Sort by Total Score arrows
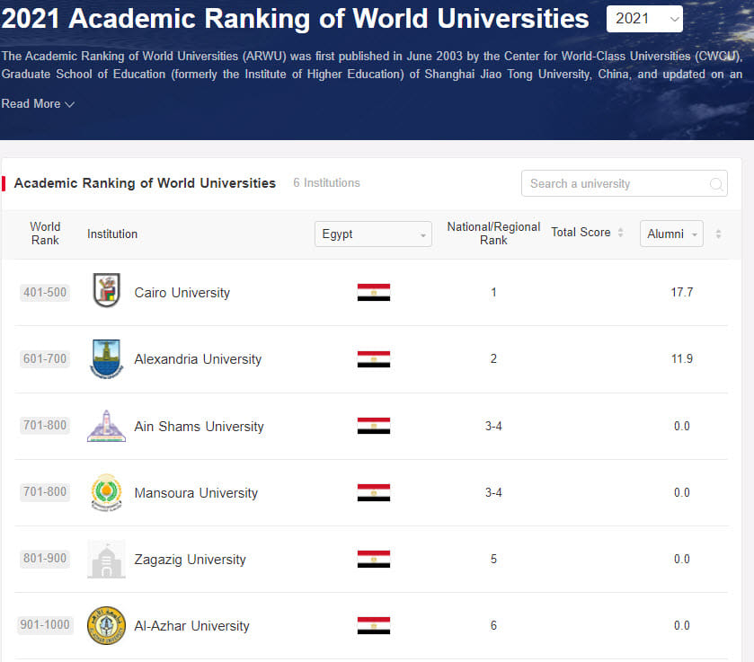This screenshot has height=662, width=754. click(620, 233)
